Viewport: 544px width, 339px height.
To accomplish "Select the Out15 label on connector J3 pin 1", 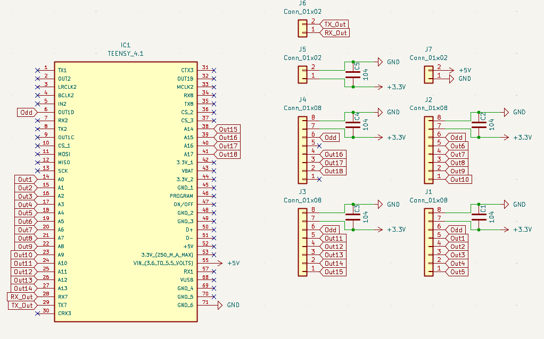I will (x=333, y=272).
